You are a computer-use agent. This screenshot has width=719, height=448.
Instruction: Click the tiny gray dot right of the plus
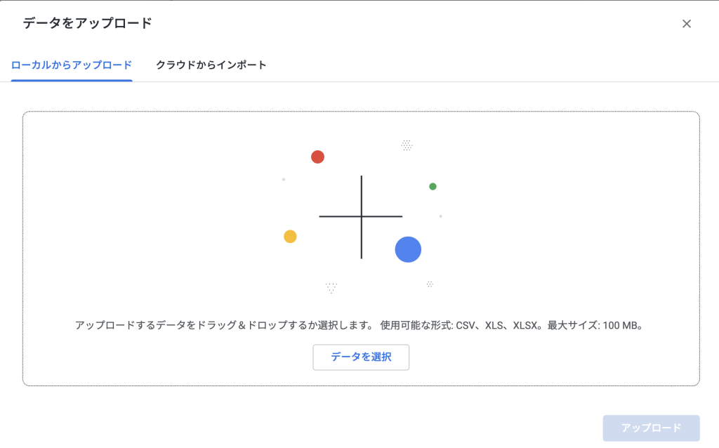441,216
